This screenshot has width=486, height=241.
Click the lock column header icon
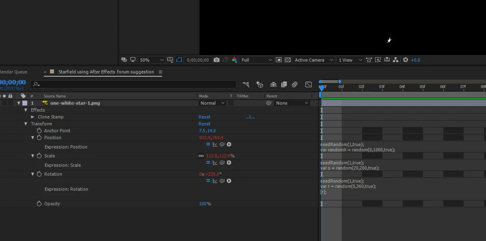(10, 96)
